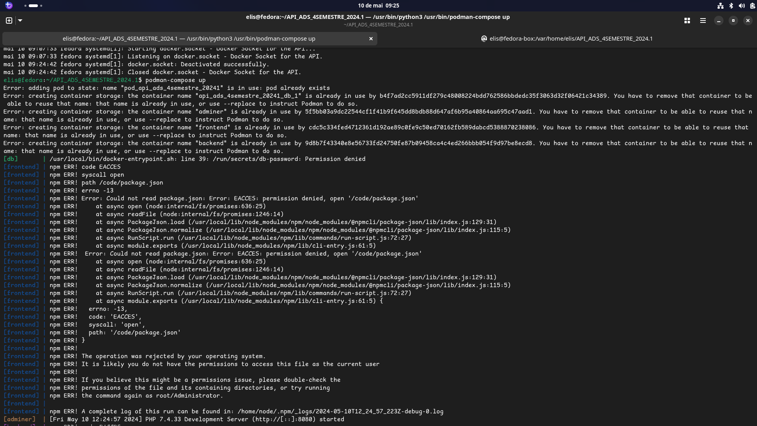Viewport: 757px width, 426px height.
Task: Click the toolbox container icon on second tab
Action: click(484, 39)
